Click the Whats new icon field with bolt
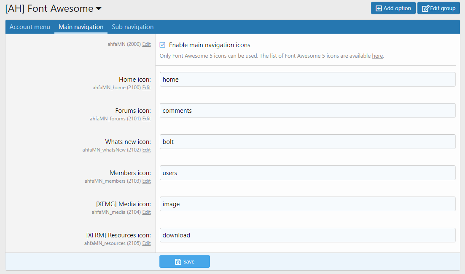 (307, 141)
